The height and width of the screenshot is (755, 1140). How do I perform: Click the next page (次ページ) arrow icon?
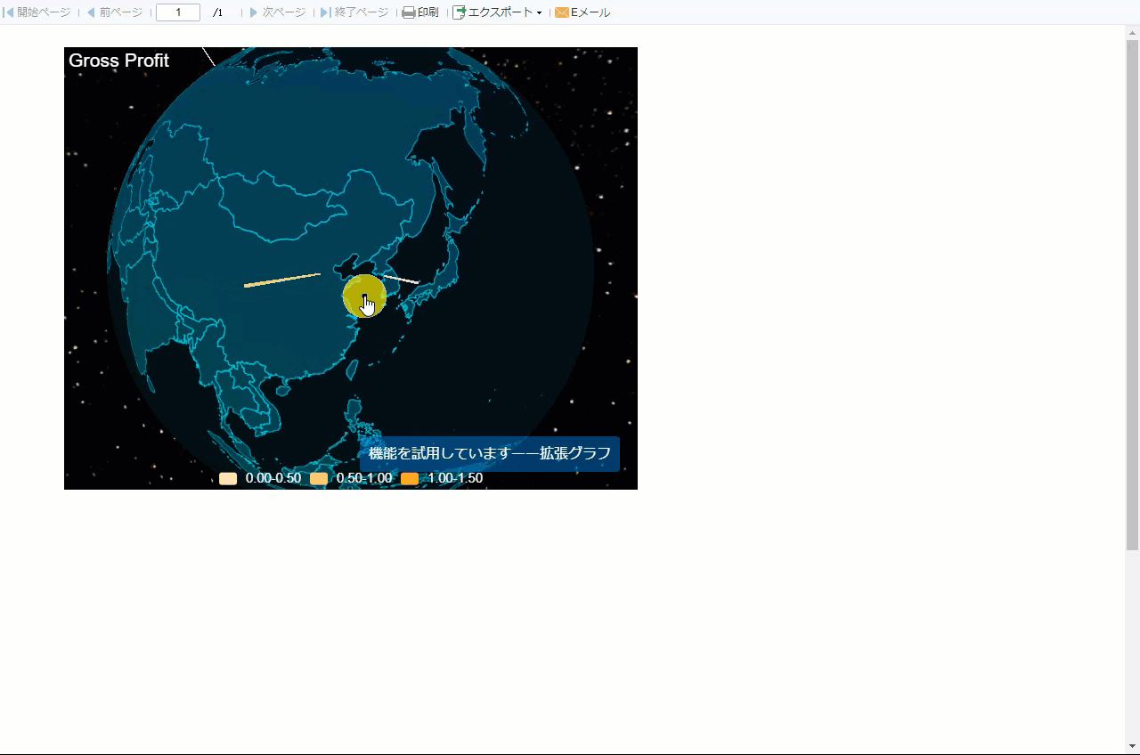[x=254, y=12]
